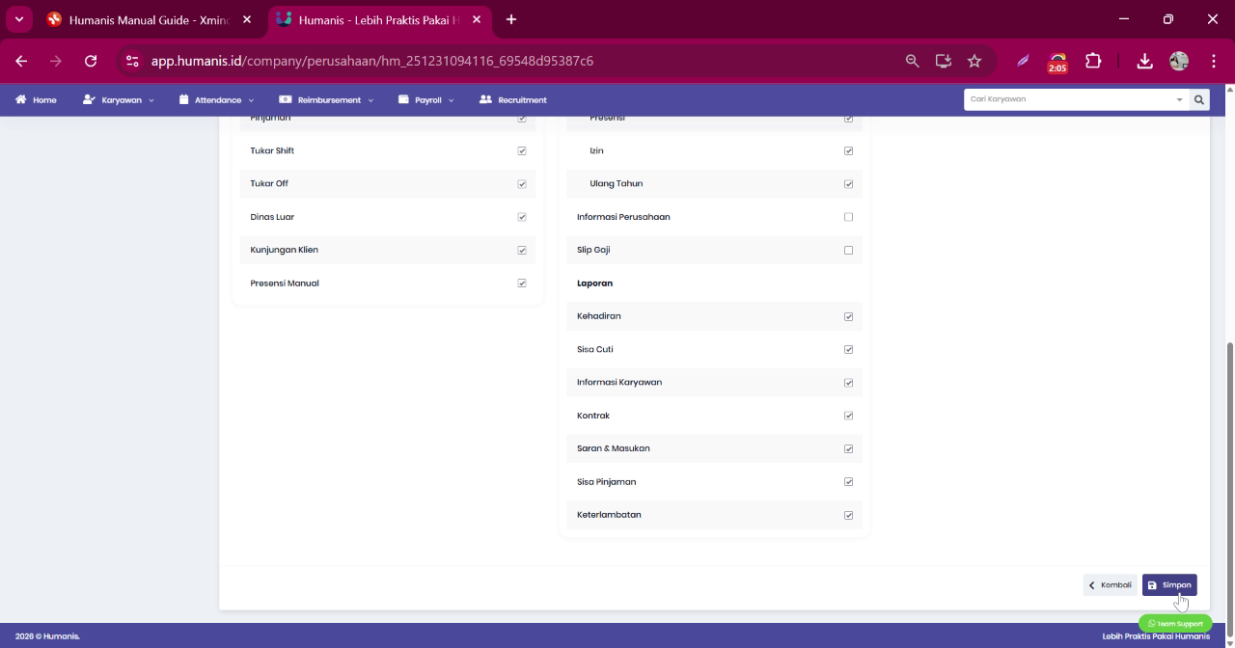
Task: Click the 2026 © Humanis footer text
Action: (47, 636)
